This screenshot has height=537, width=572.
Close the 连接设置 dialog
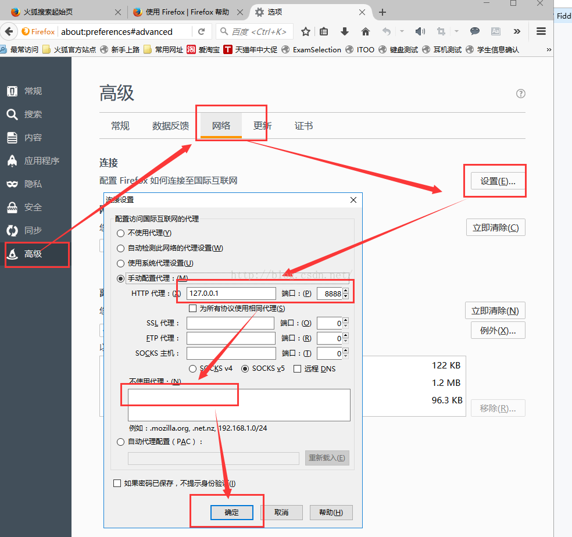coord(353,200)
